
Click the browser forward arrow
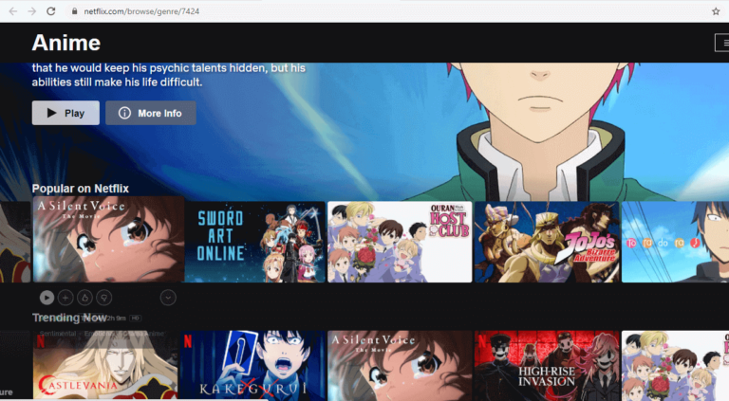[31, 11]
